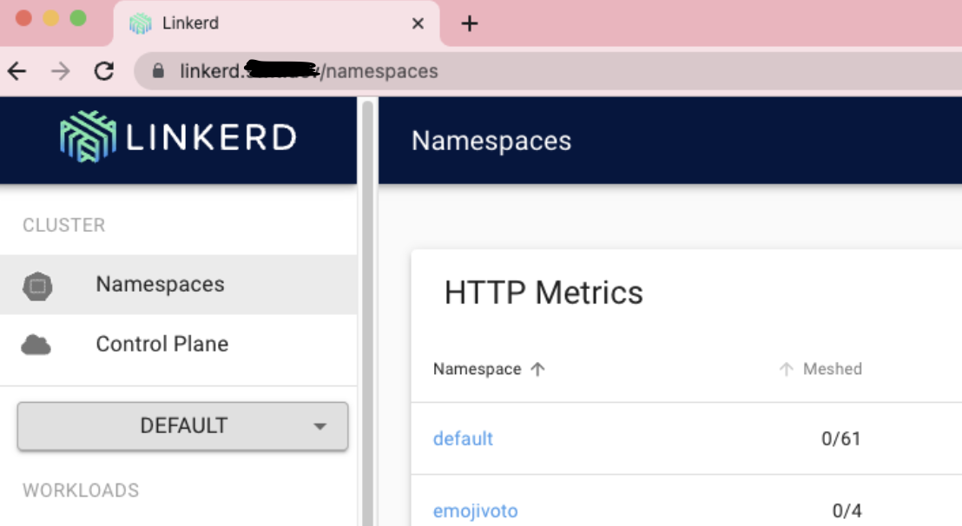The width and height of the screenshot is (962, 526).
Task: Click the padlock icon in the address bar
Action: [158, 71]
